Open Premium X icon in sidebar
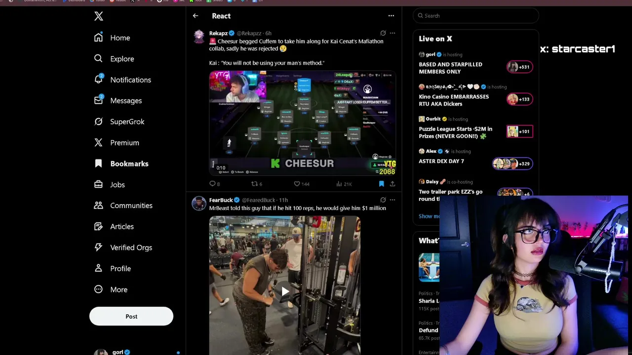 point(99,142)
